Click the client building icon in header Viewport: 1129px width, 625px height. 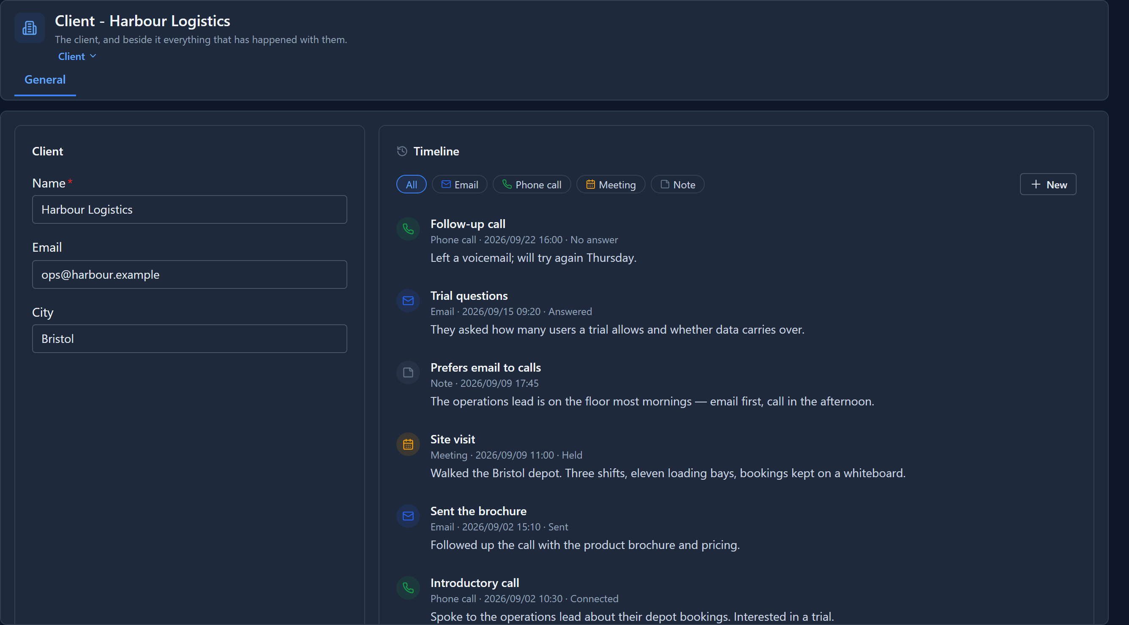pos(29,28)
